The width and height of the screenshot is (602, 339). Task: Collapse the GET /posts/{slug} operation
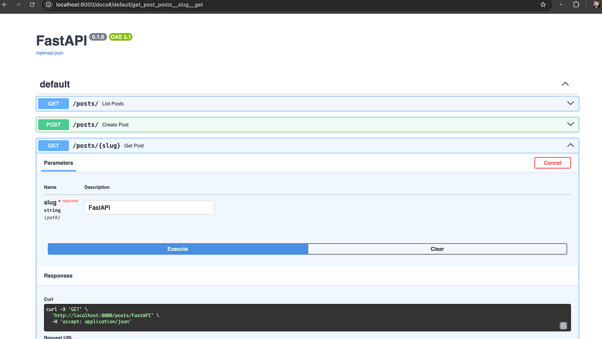[x=570, y=145]
